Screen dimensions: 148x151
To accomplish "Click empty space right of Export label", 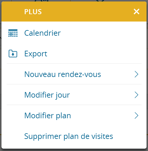I will pyautogui.click(x=94, y=54).
